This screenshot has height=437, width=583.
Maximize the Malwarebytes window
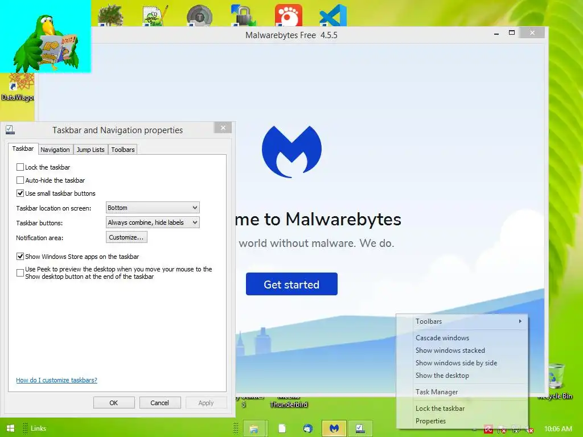pyautogui.click(x=512, y=32)
